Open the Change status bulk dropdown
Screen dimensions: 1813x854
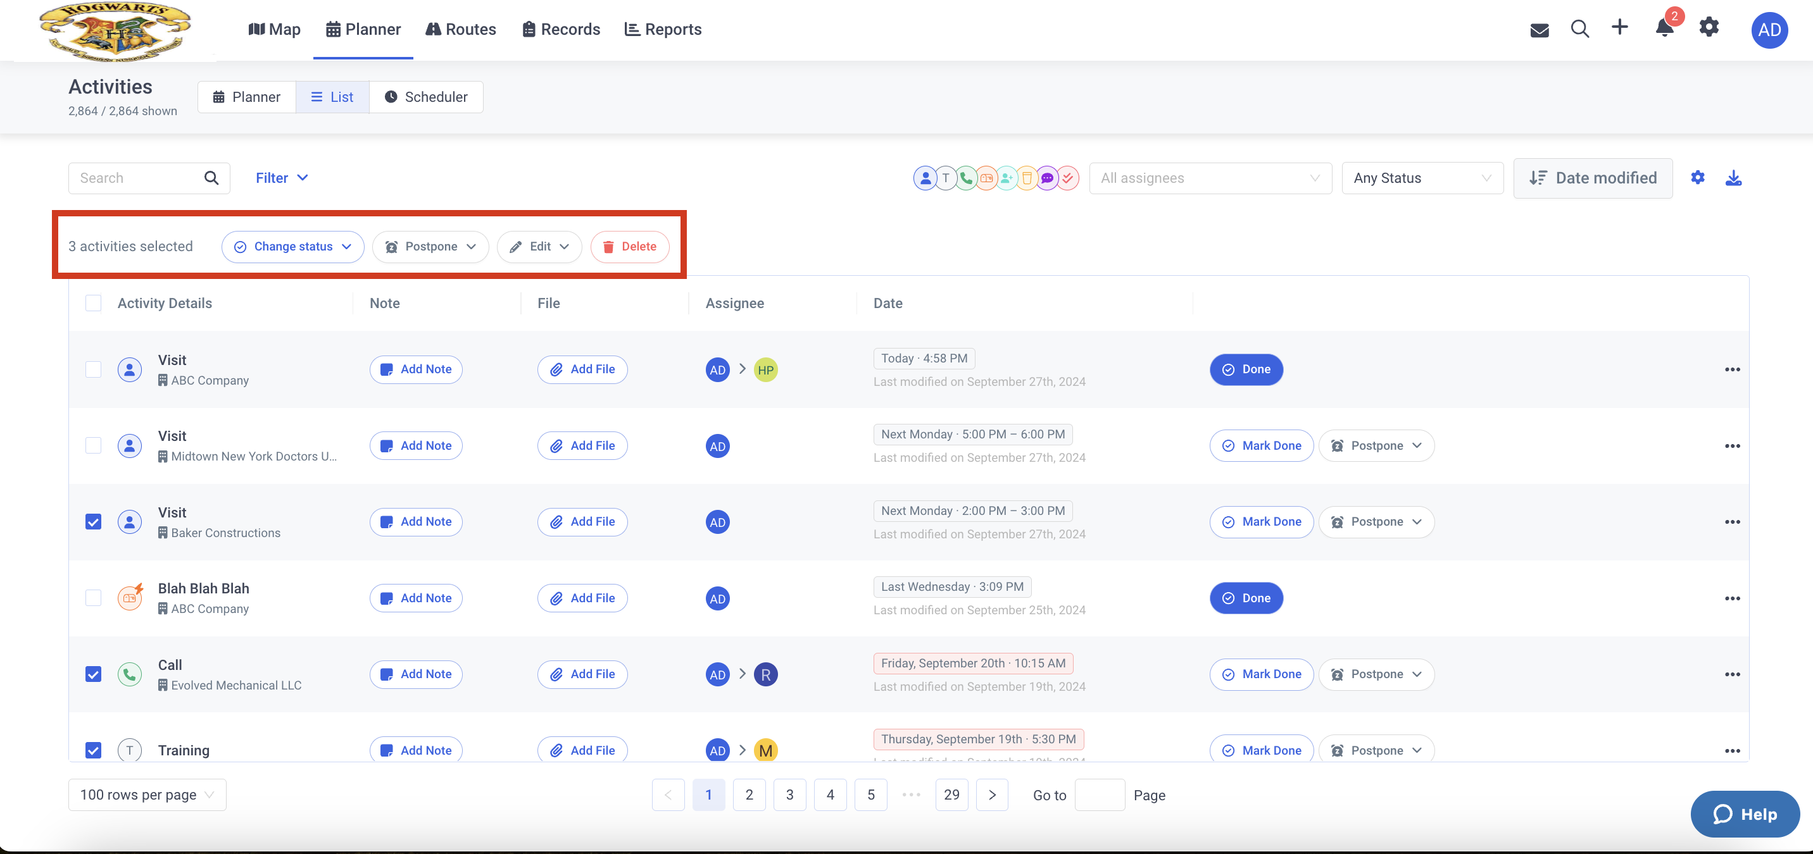292,247
